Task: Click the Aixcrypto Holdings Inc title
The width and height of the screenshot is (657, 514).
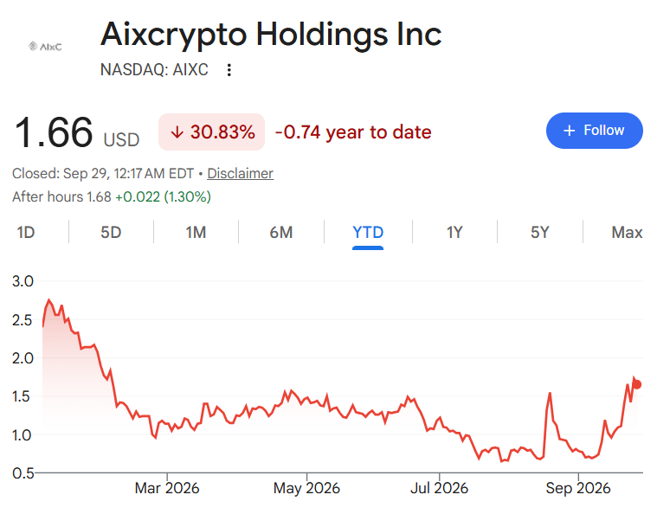Action: tap(271, 35)
